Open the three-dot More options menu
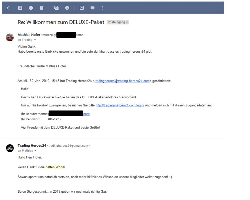Viewport: 250px width, 200px height. (102, 8)
